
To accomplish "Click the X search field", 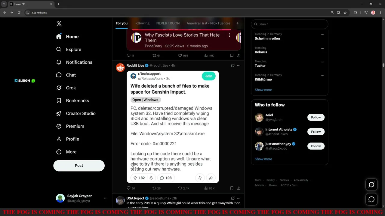I will pos(290,24).
